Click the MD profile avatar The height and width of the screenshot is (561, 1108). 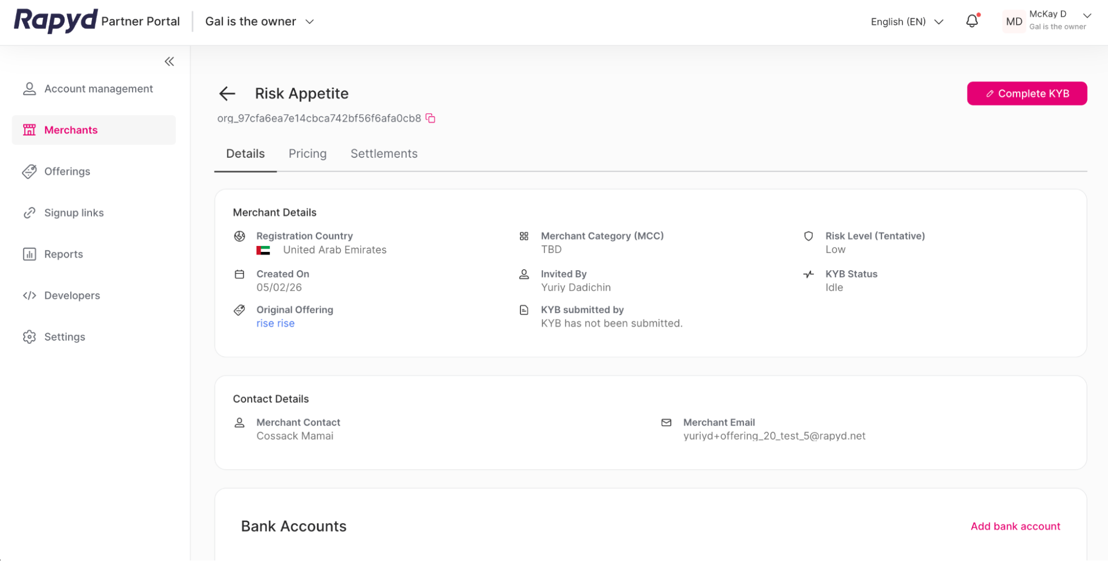tap(1014, 21)
